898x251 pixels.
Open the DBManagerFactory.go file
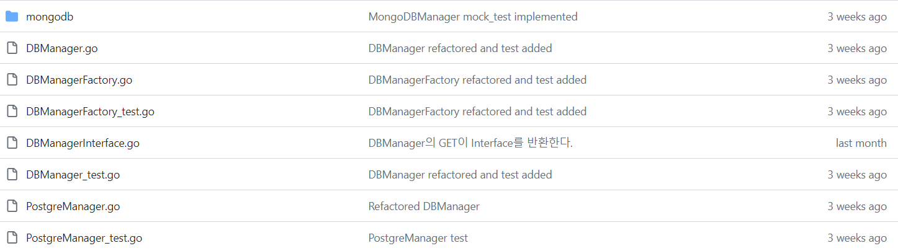pos(79,80)
